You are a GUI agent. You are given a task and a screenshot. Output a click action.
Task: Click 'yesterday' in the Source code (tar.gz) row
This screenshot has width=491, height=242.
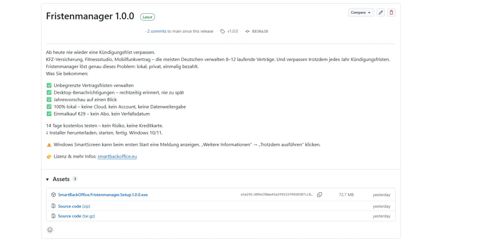click(381, 216)
